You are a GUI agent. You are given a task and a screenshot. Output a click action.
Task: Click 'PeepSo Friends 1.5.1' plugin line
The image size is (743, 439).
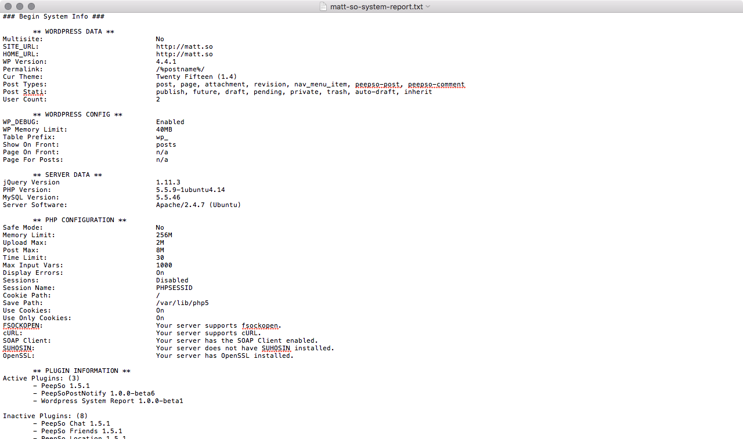(x=78, y=431)
